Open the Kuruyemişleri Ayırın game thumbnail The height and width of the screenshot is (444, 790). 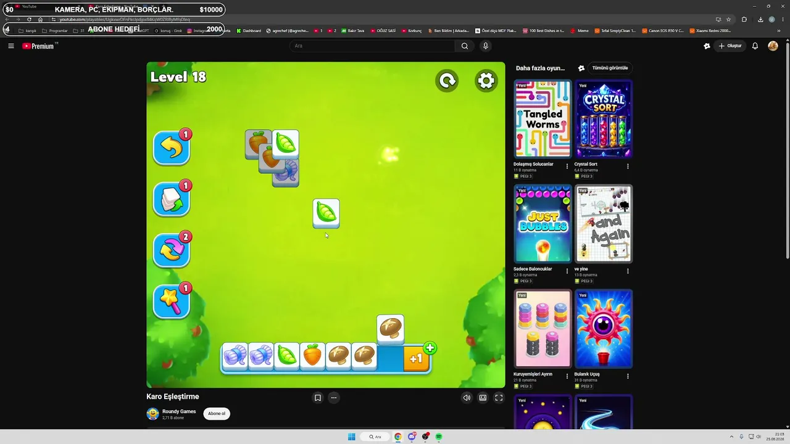click(543, 329)
